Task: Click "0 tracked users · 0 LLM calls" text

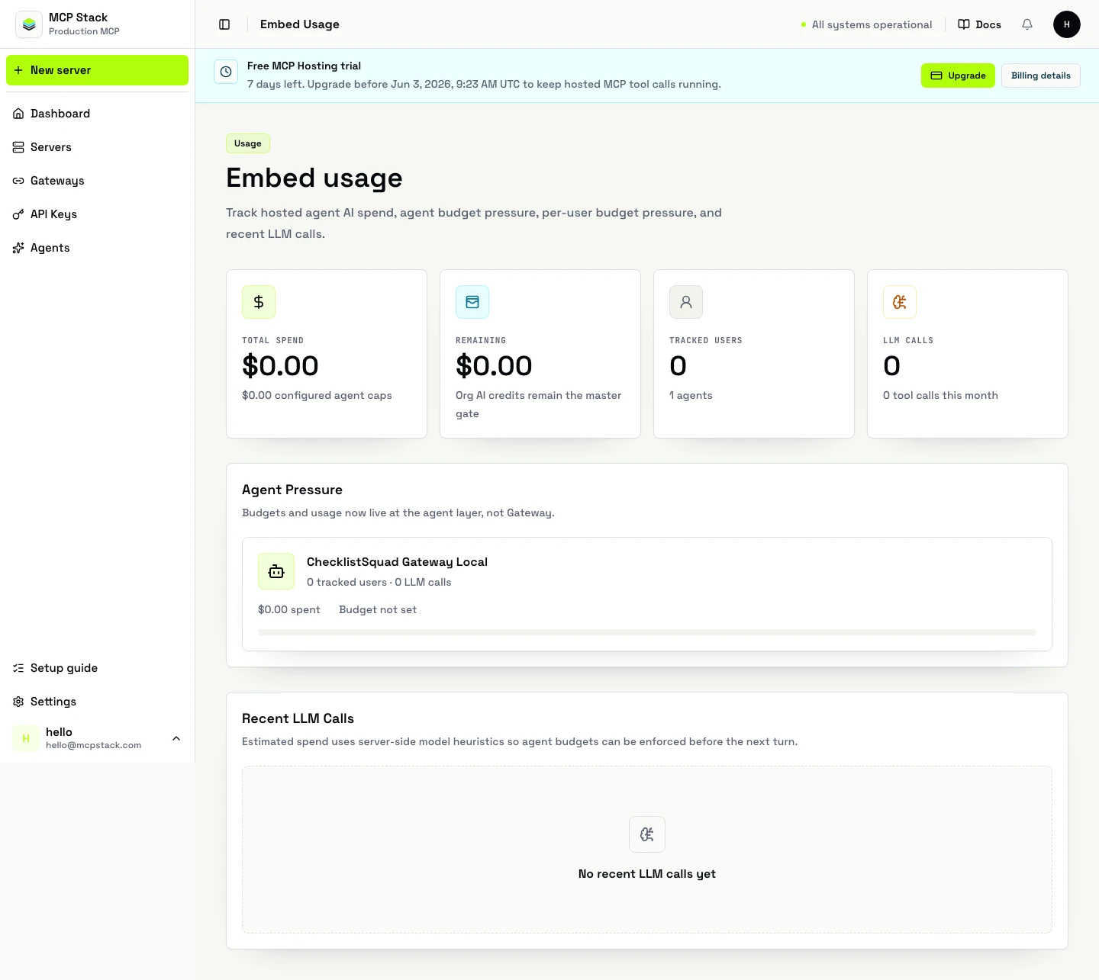Action: point(379,582)
